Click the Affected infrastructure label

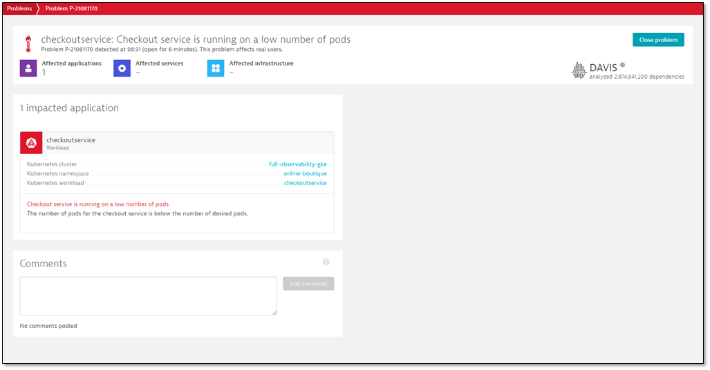click(261, 64)
